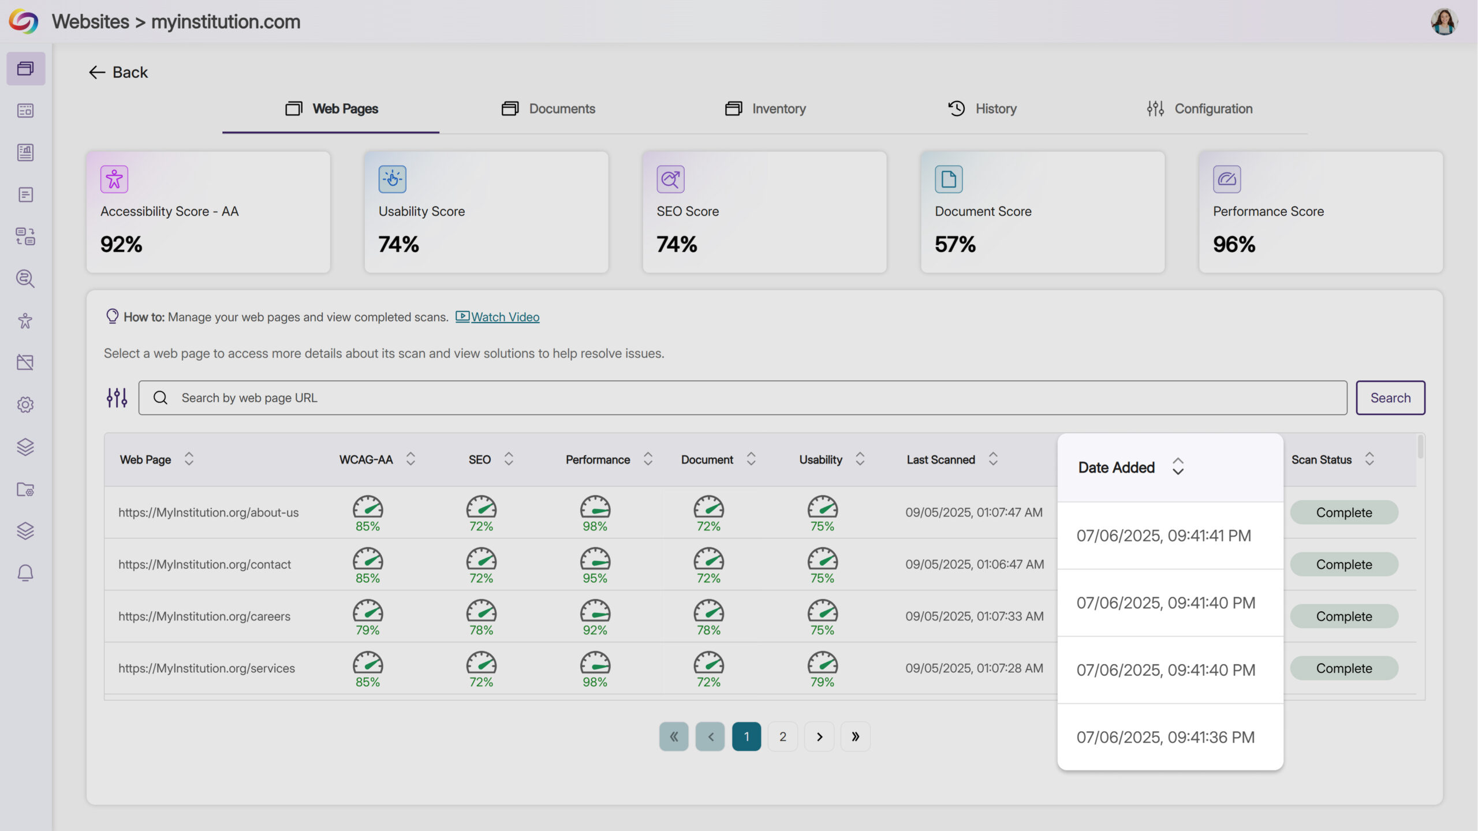Click the Search button
The width and height of the screenshot is (1478, 831).
(x=1390, y=398)
